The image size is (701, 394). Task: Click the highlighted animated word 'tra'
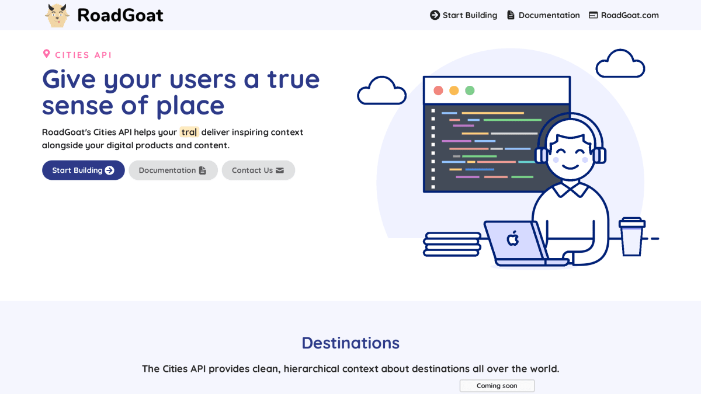point(189,132)
